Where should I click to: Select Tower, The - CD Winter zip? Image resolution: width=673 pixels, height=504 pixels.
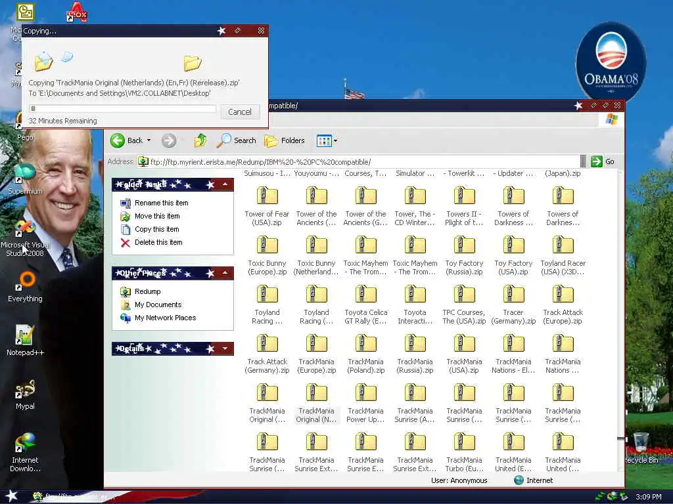point(415,207)
